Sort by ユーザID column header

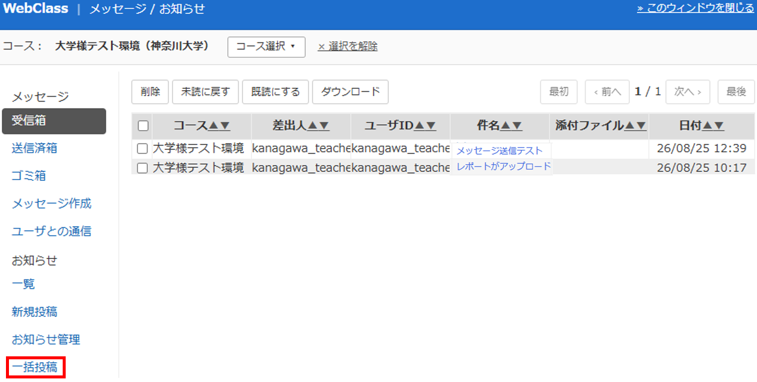(400, 126)
